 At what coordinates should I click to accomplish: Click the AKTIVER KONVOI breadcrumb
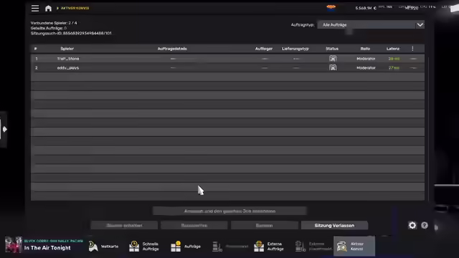[x=75, y=8]
